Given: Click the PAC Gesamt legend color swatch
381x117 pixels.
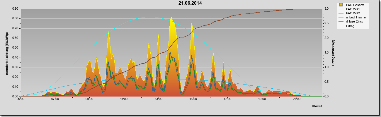Looking at the screenshot, I should 341,5.
